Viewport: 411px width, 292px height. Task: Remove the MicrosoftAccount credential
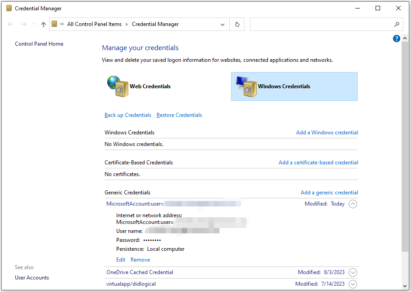(x=140, y=260)
